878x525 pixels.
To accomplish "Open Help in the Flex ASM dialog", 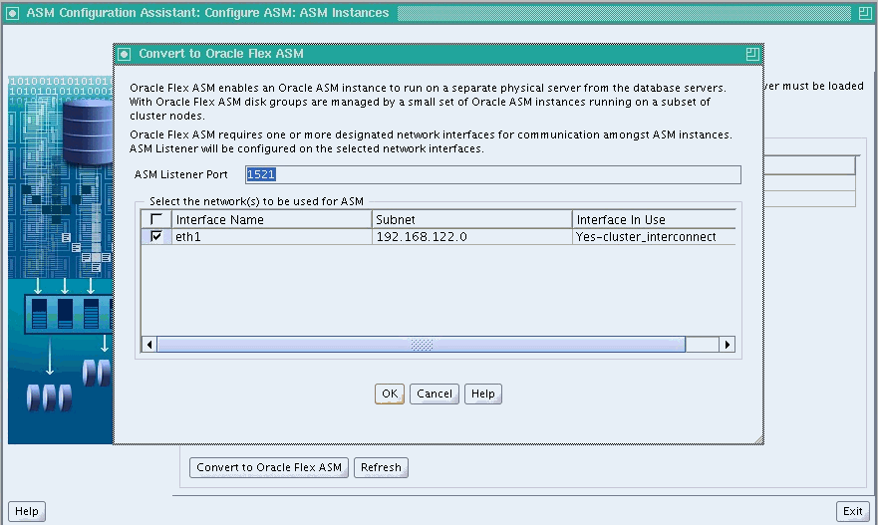I will point(482,394).
